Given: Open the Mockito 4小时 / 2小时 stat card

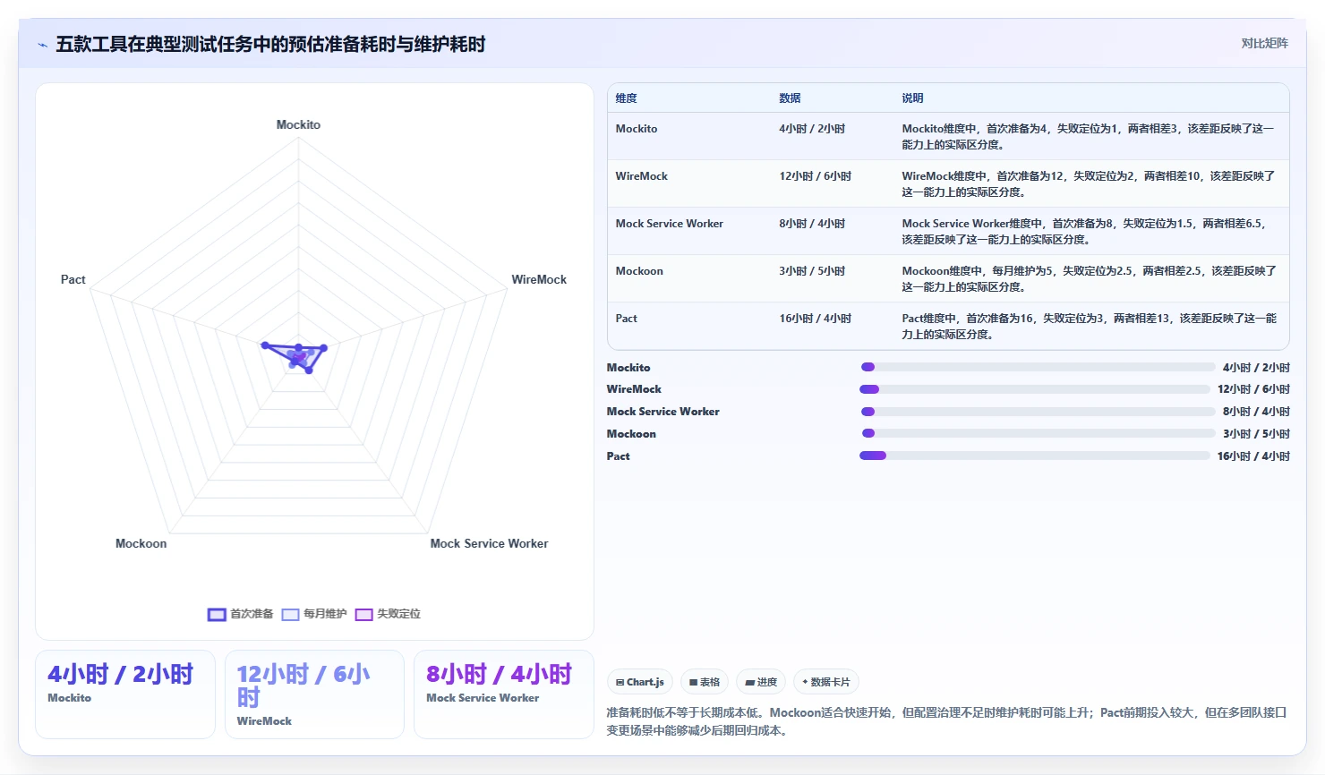Looking at the screenshot, I should coord(125,694).
